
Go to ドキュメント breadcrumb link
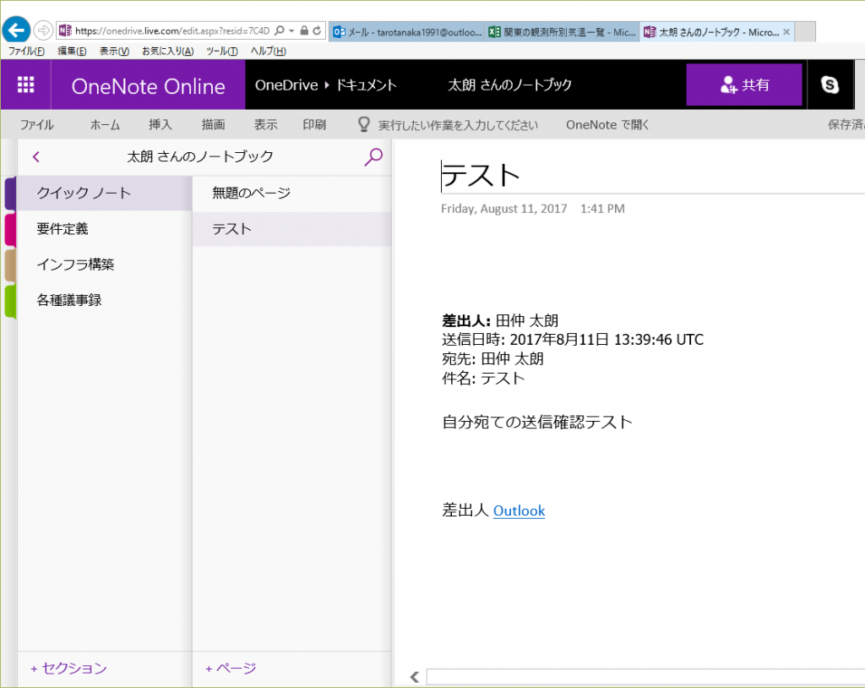click(x=367, y=85)
